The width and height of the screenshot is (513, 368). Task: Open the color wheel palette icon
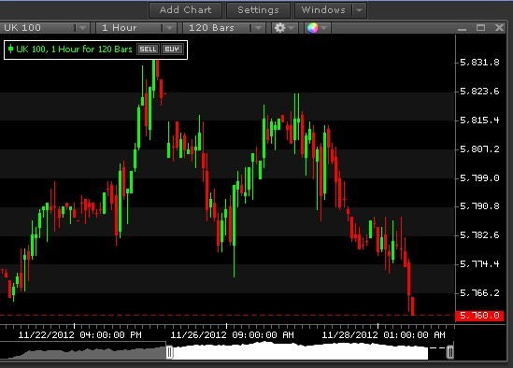(312, 28)
